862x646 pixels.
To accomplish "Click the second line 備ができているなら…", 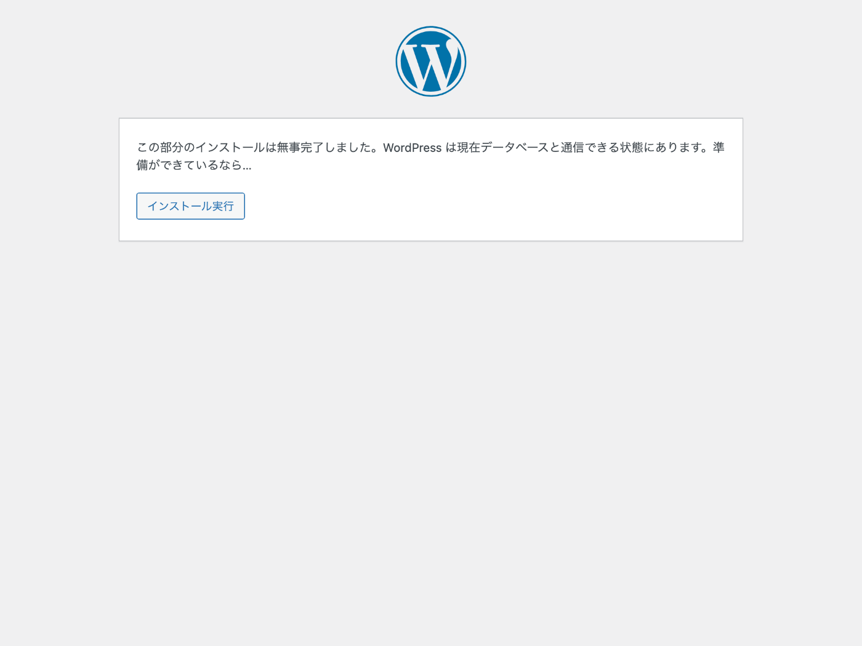I will click(x=194, y=165).
